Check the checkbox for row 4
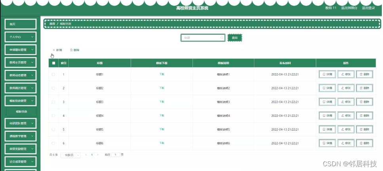 click(x=53, y=116)
